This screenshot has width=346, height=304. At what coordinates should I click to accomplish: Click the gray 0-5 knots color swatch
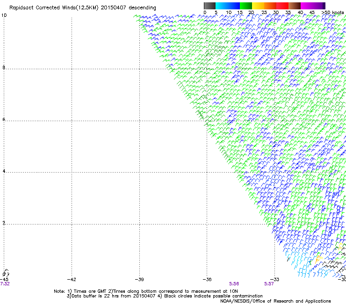pyautogui.click(x=209, y=6)
